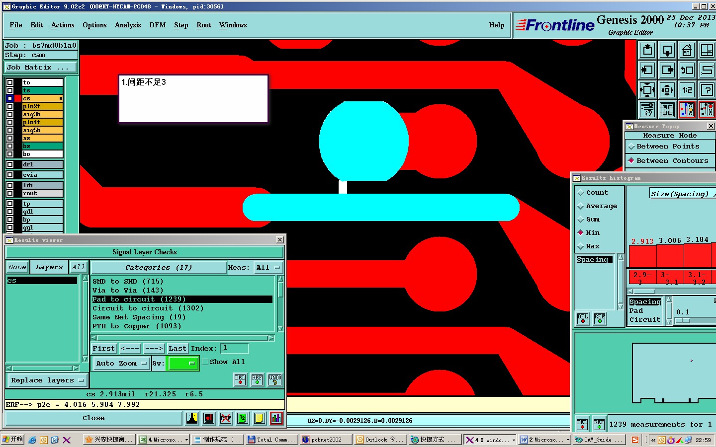
Task: Click the yellow notes page icon
Action: coord(260,418)
